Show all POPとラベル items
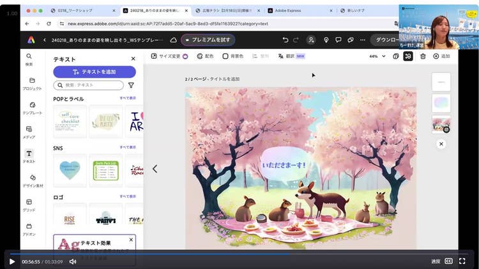The image size is (479, 269). coord(128,98)
